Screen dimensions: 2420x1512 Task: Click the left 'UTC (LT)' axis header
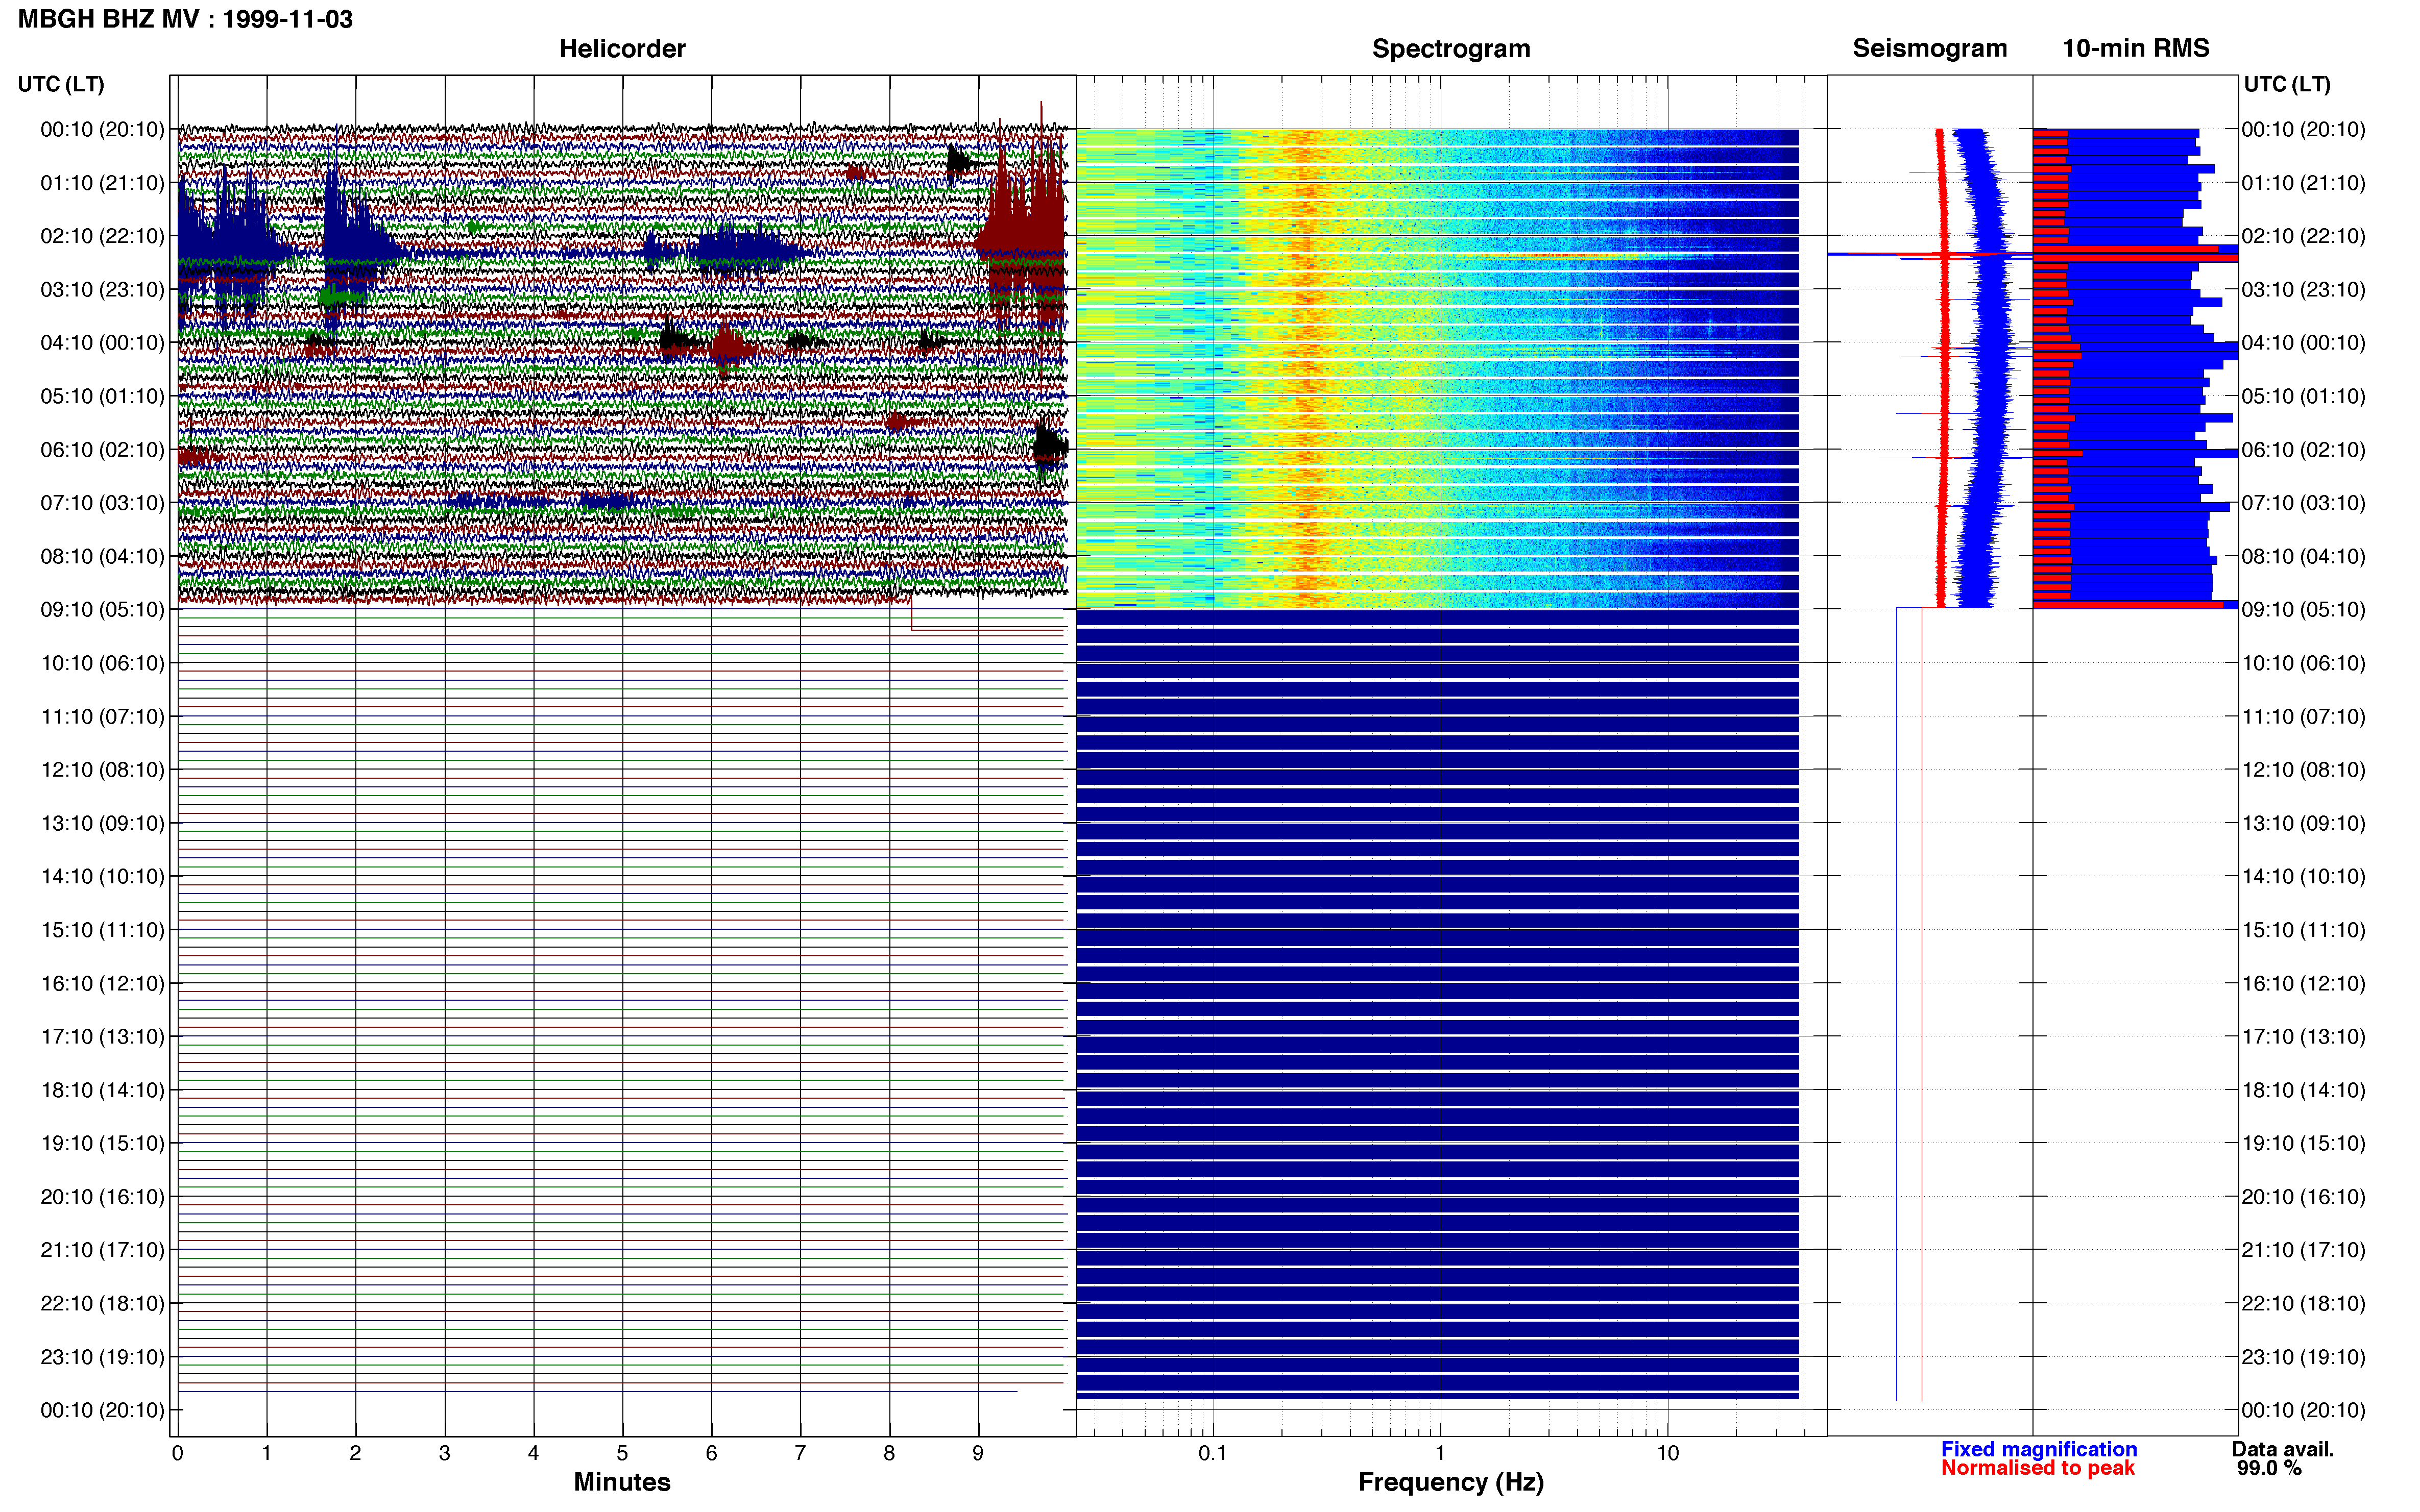click(61, 84)
